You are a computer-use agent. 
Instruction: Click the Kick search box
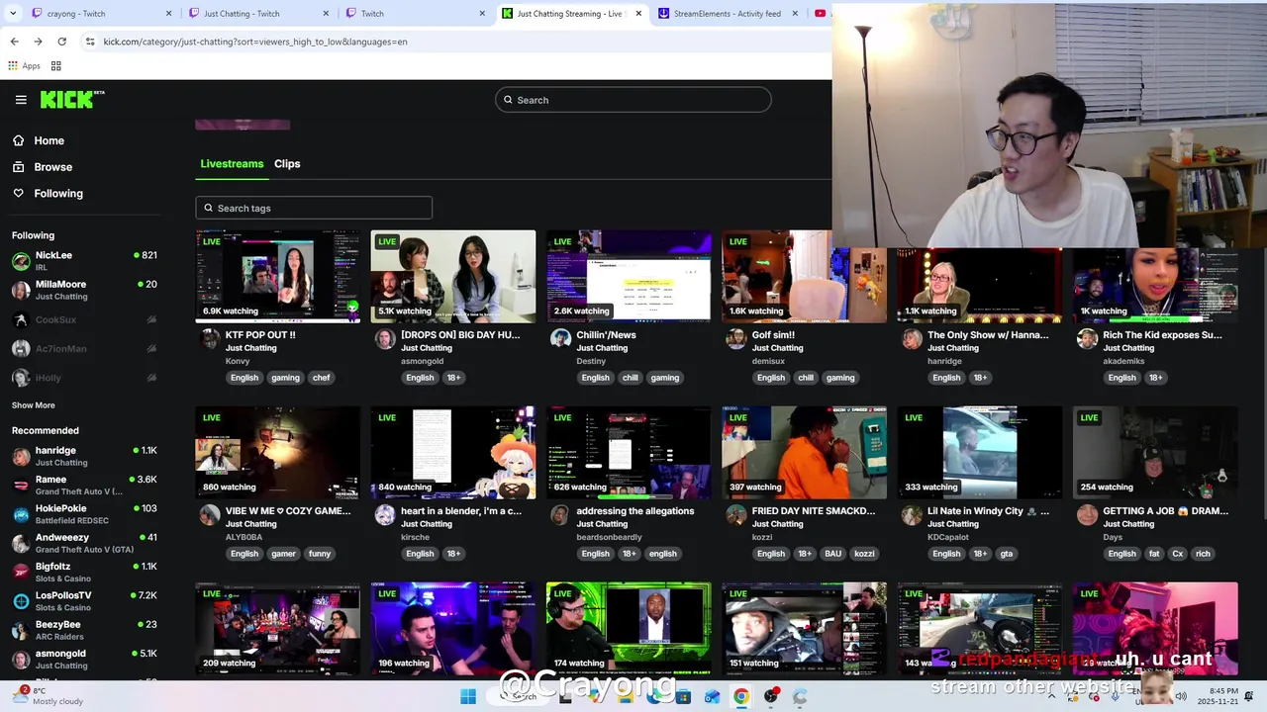coord(633,100)
